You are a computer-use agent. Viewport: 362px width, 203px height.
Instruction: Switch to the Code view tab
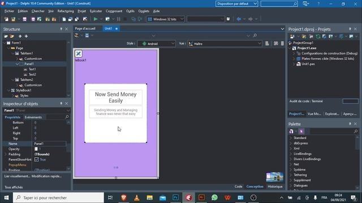[x=239, y=187]
